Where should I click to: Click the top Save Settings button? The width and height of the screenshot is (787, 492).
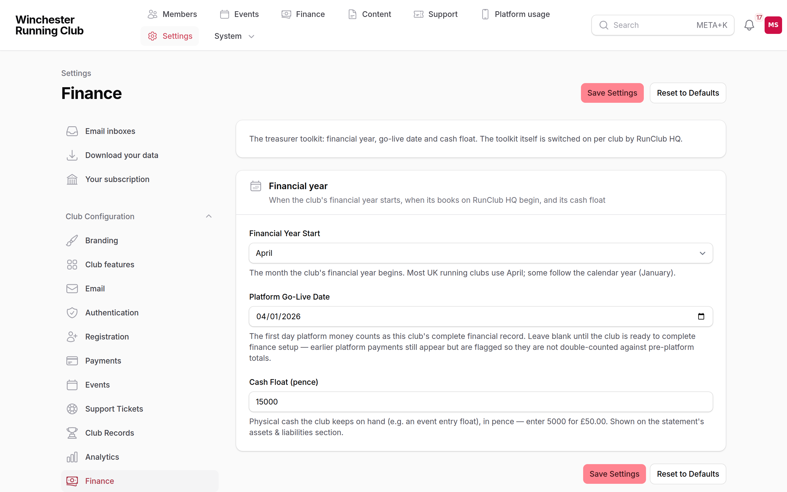(612, 93)
